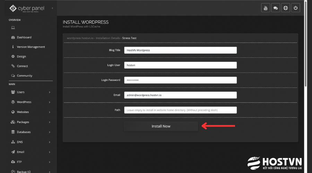Screen dimensions: 312x173
Task: Click the OVERVIEW section label
Action: pos(15,20)
